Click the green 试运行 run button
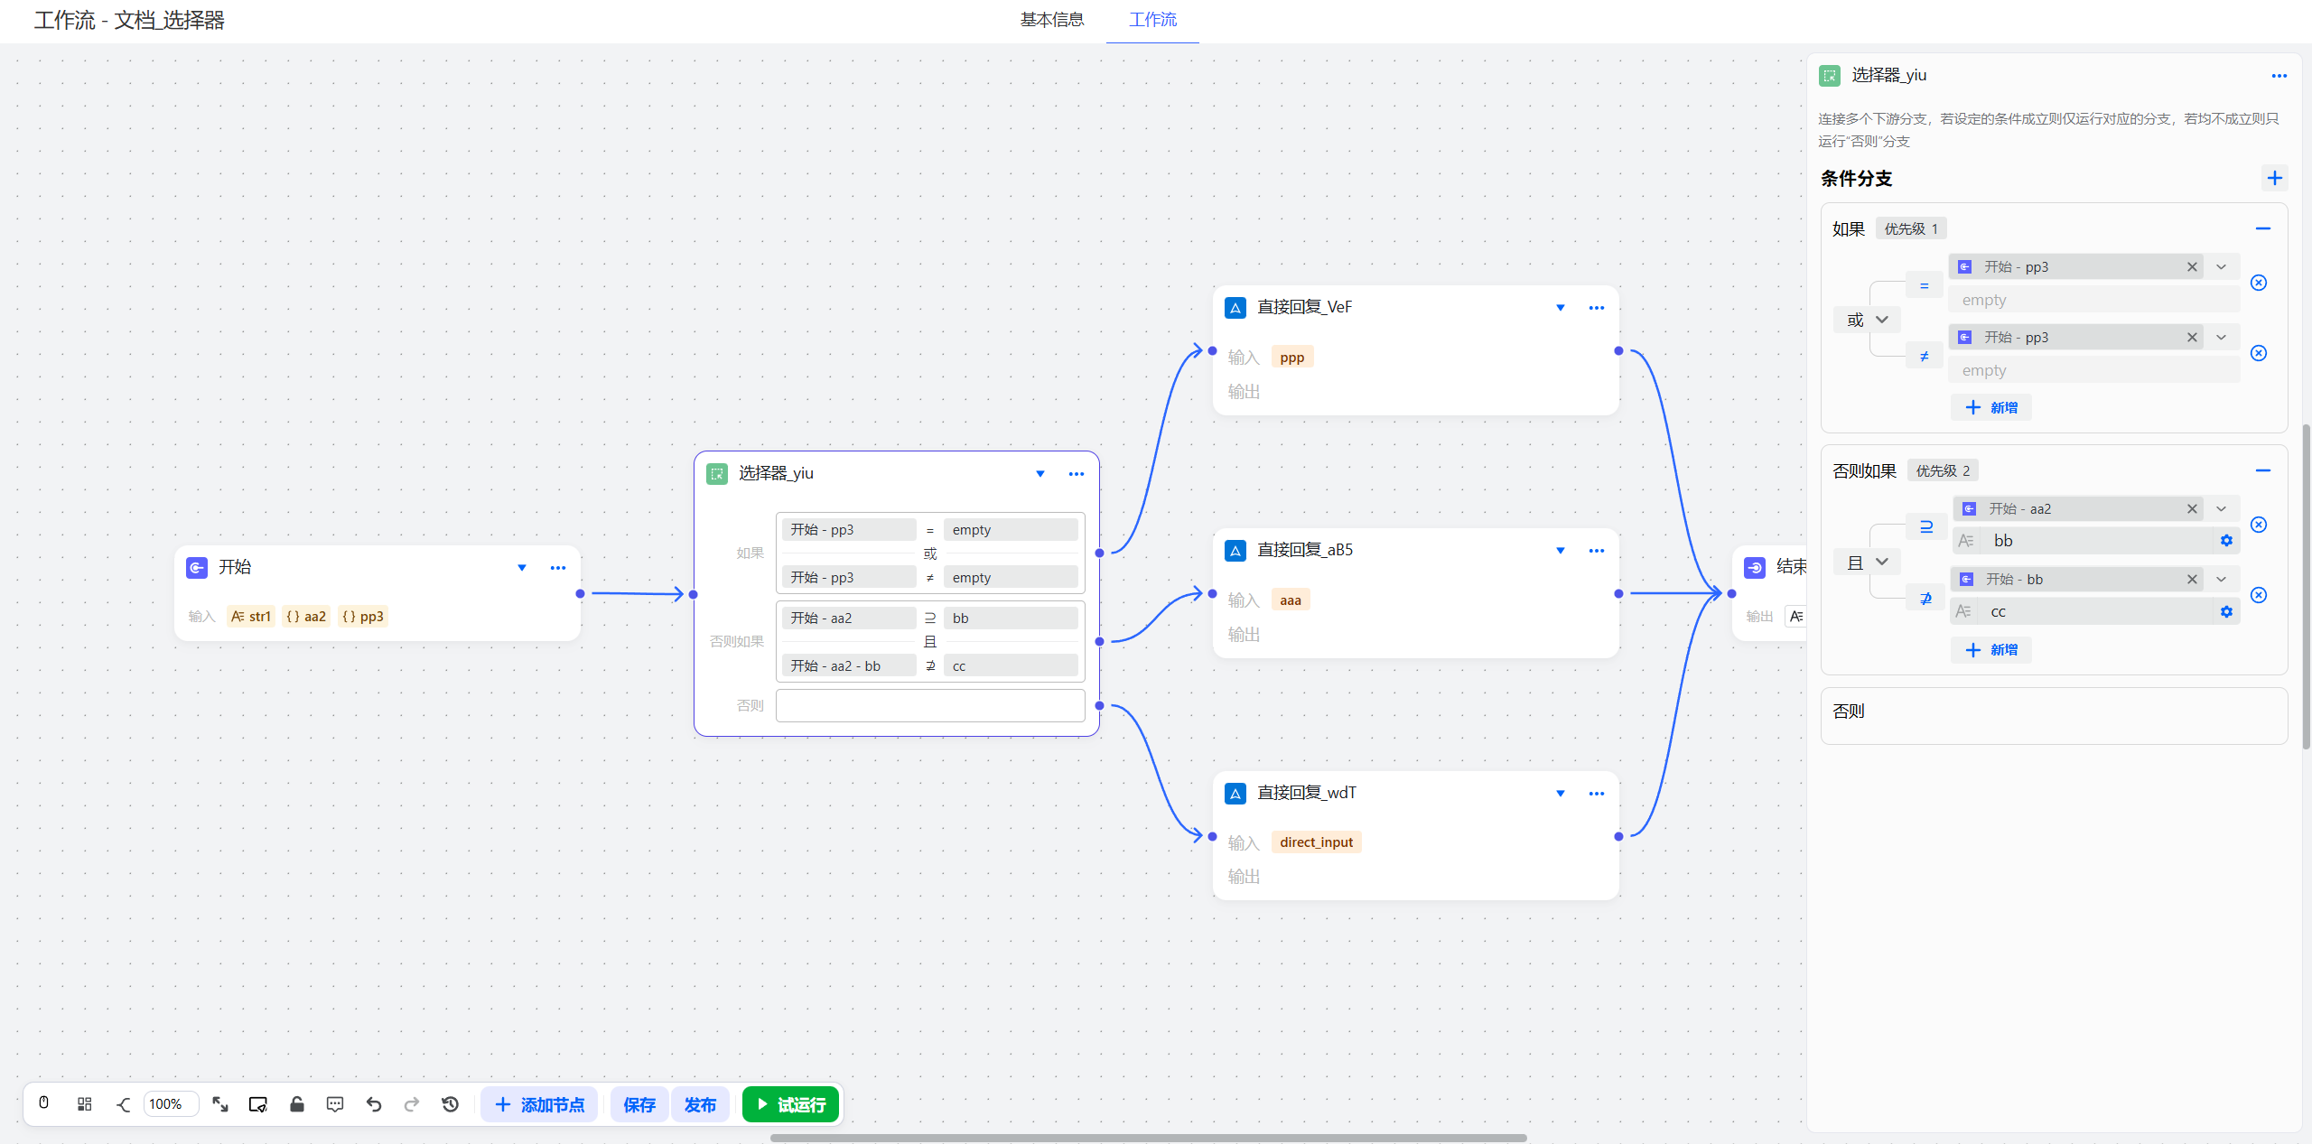Screen dimensions: 2312x1144 790,1103
